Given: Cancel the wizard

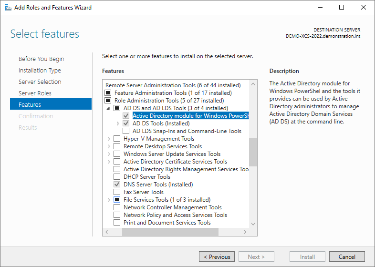Looking at the screenshot, I should 347,257.
